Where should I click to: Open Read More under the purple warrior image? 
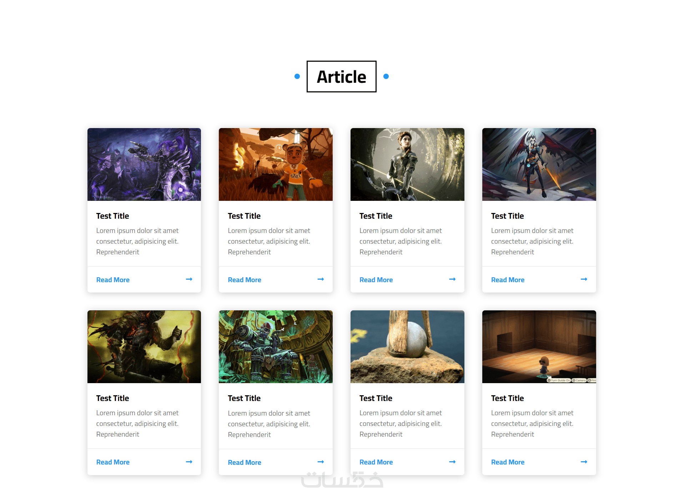pyautogui.click(x=113, y=280)
